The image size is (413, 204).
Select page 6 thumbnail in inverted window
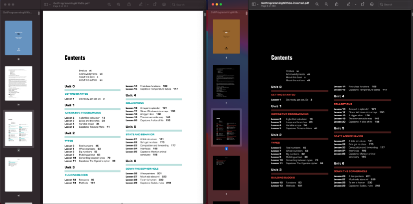pos(226,127)
